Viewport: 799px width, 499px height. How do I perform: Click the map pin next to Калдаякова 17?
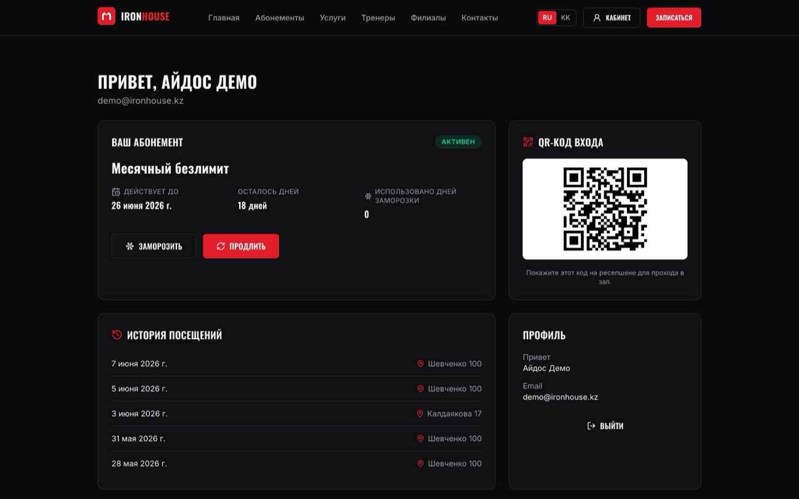(420, 414)
